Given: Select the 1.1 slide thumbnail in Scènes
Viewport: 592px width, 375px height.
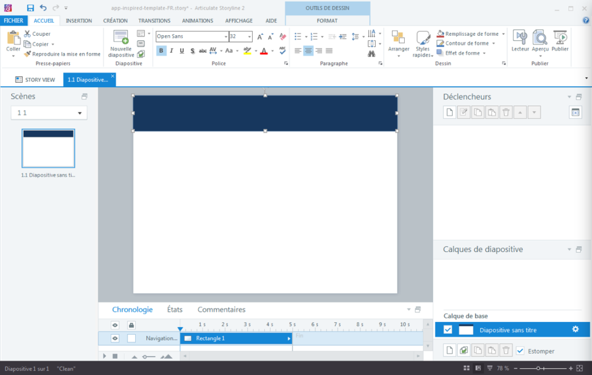Looking at the screenshot, I should 48,149.
